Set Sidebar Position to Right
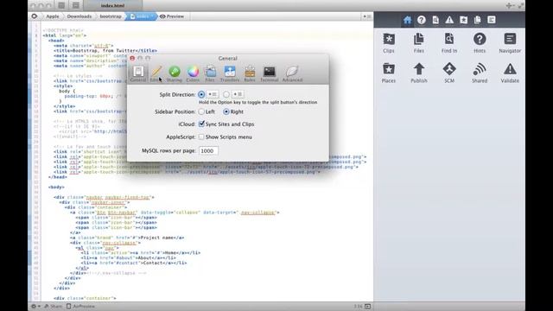 [226, 111]
